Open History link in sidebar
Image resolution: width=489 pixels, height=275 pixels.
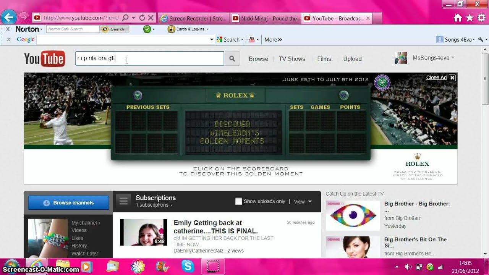79,246
